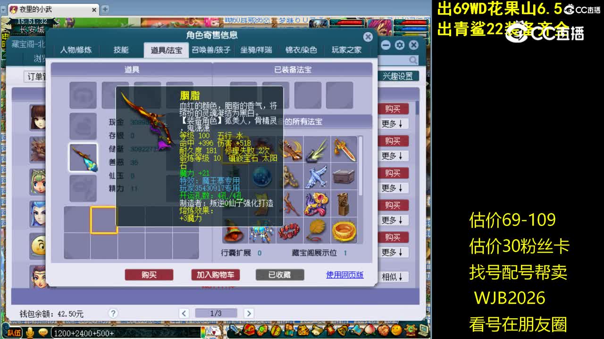Switch to 技能 tab
Image resolution: width=604 pixels, height=339 pixels.
[121, 50]
